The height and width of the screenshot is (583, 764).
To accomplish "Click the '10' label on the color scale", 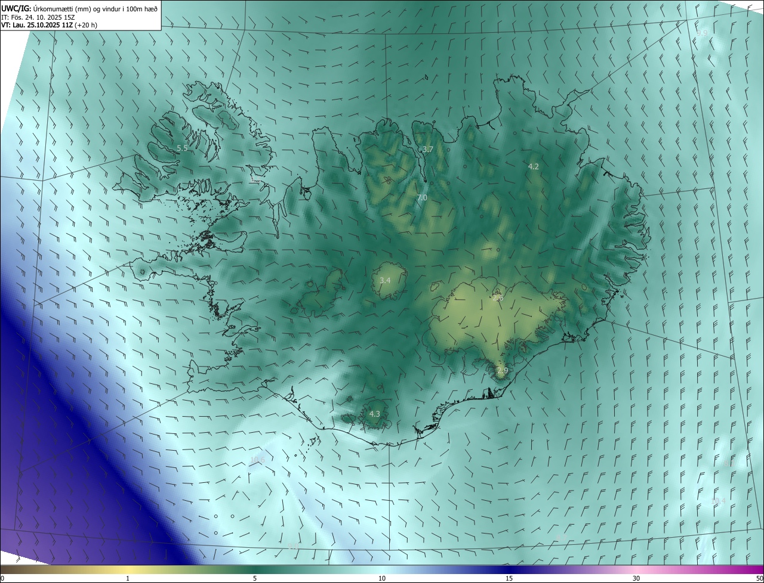I will (382, 579).
